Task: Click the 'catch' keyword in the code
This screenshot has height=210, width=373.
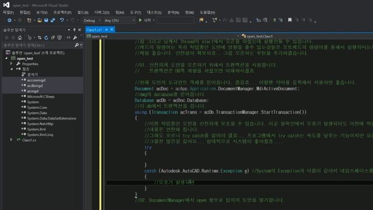Action: [150, 171]
